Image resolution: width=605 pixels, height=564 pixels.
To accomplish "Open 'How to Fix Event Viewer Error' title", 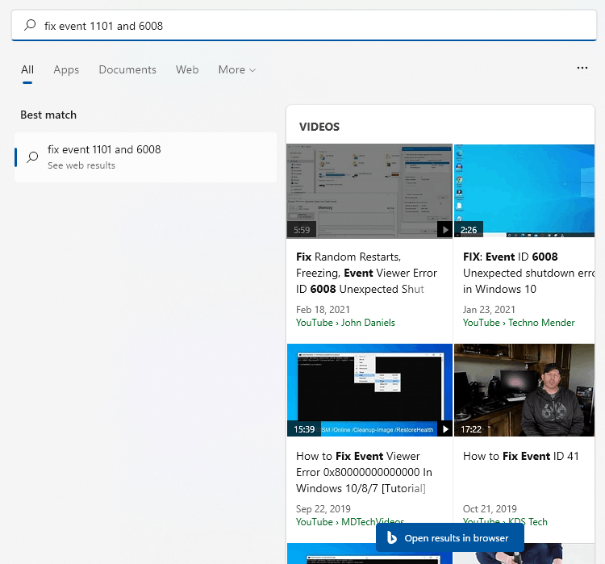I will pyautogui.click(x=364, y=472).
